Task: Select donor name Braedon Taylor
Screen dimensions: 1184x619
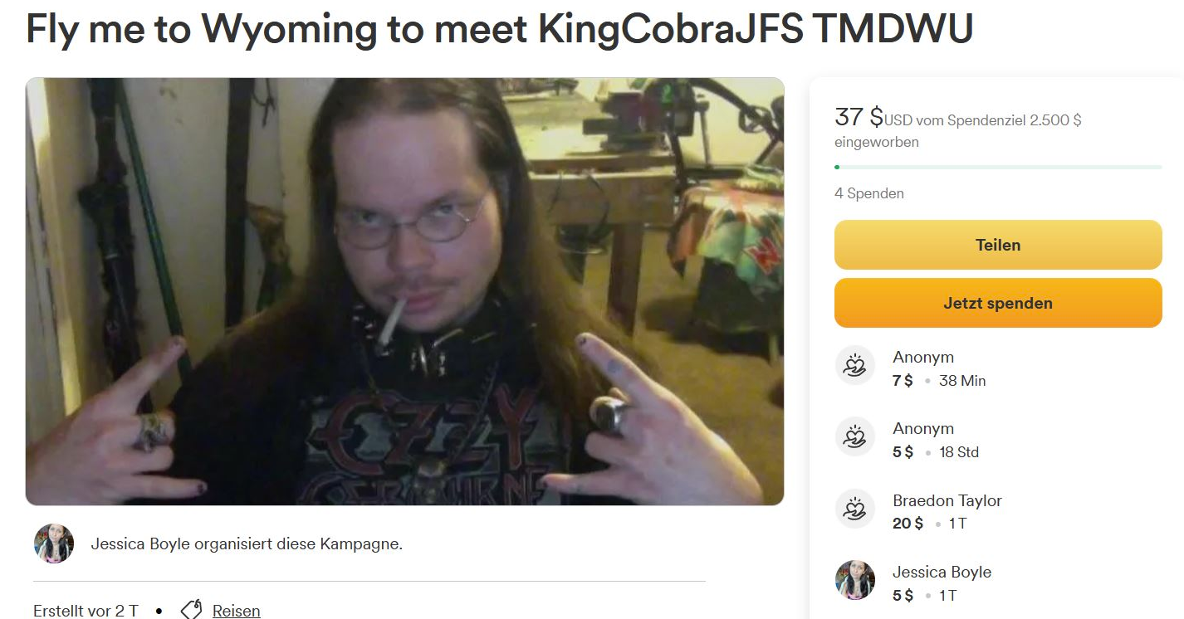Action: 947,500
